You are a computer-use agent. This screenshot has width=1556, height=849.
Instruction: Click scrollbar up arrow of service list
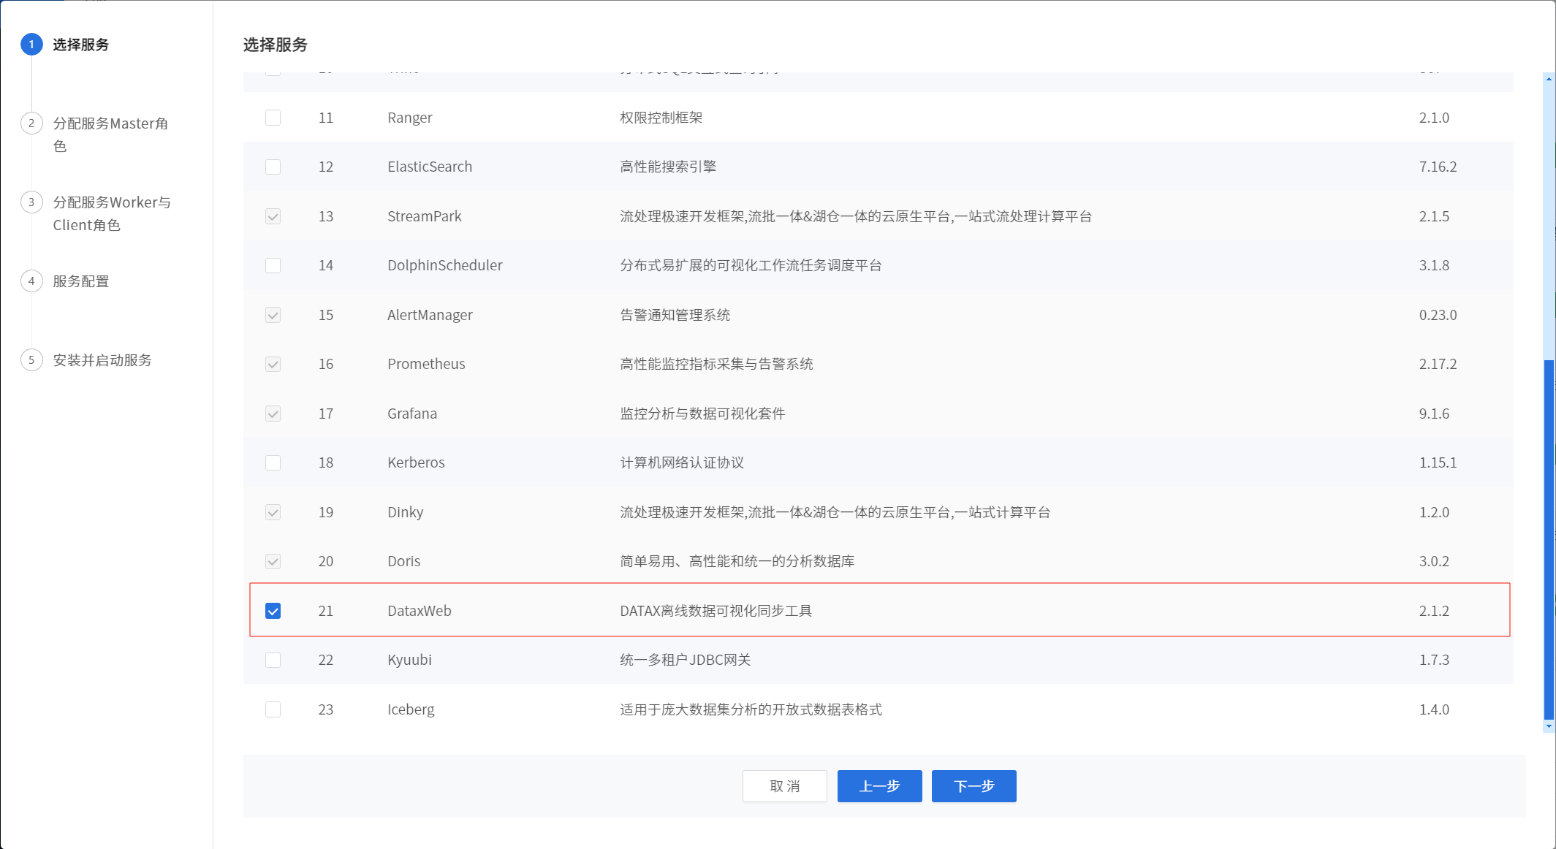1549,78
